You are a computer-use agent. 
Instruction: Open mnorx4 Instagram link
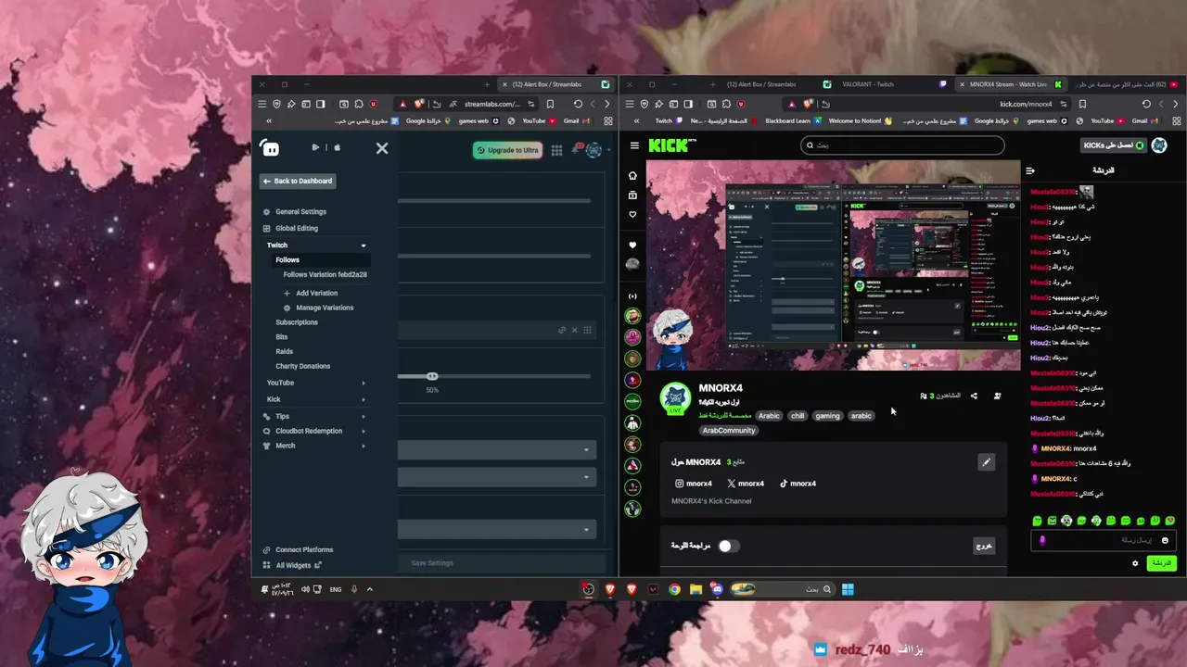click(x=694, y=484)
